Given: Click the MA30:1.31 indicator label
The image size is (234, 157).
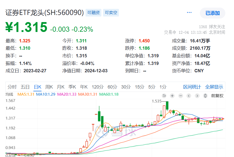Looking at the screenshot, I should point(88,94).
